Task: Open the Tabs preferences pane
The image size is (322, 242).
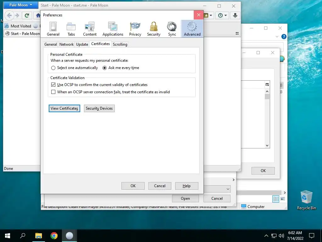Action: tap(71, 29)
